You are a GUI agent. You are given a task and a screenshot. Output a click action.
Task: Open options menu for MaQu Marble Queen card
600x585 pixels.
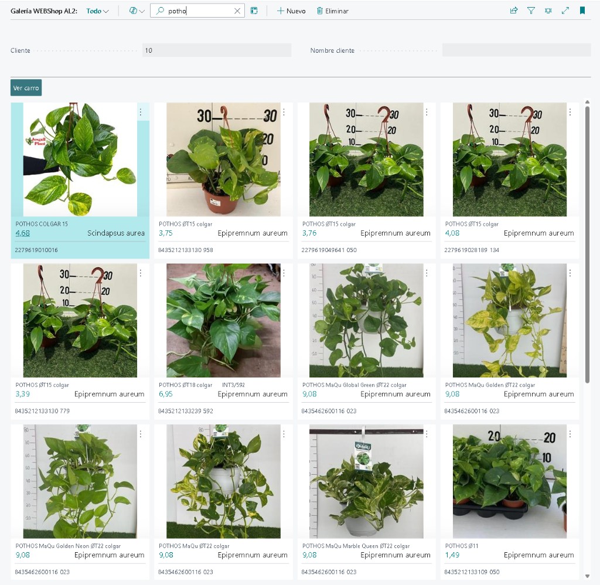[427, 434]
